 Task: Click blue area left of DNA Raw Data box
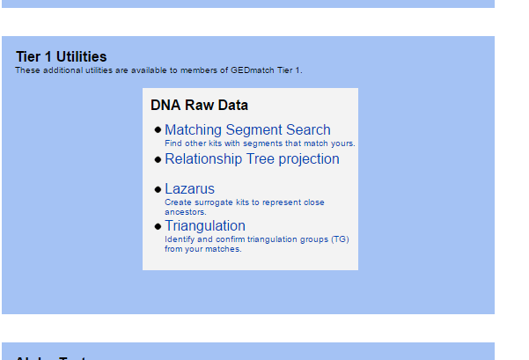72,179
